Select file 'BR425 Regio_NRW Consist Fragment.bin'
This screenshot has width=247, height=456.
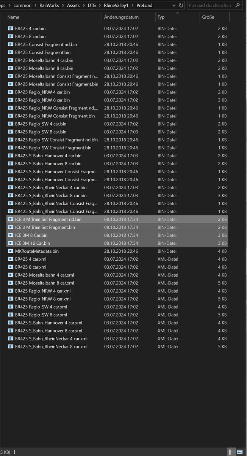click(x=55, y=116)
